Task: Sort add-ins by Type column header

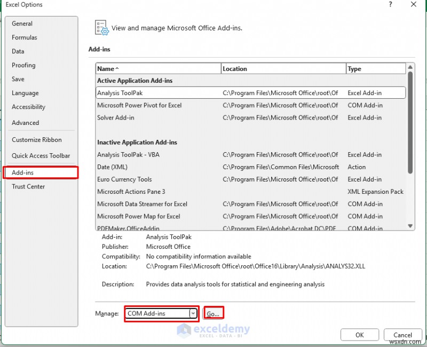Action: tap(376, 69)
